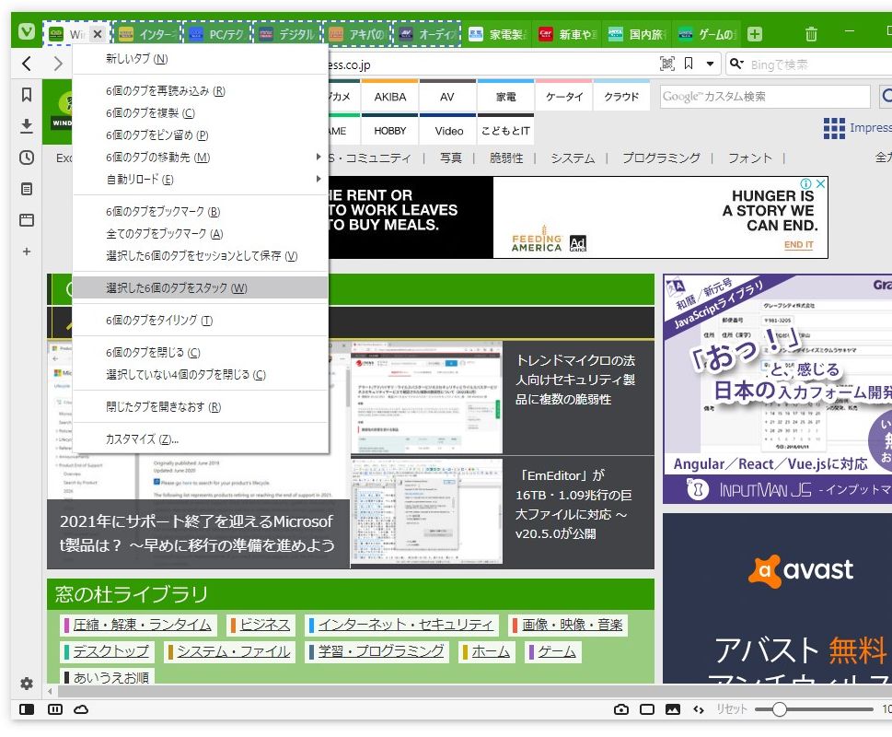Viewport: 892px width, 737px height.
Task: Open the closed-tabs trash icon on the tab bar
Action: click(x=810, y=33)
